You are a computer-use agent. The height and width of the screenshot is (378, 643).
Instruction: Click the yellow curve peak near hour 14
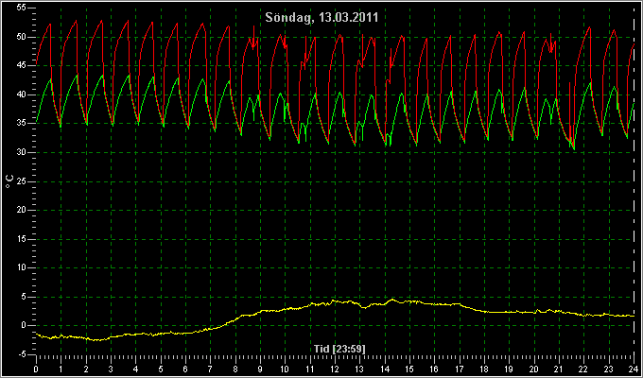[392, 300]
